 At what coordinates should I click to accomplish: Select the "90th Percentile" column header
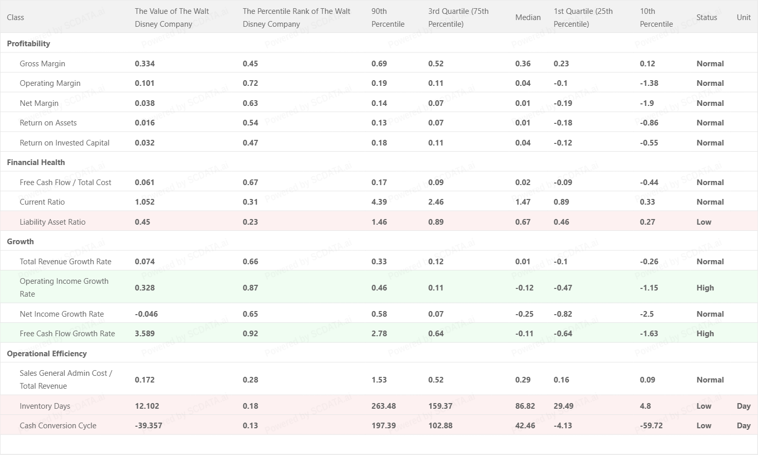pos(387,17)
